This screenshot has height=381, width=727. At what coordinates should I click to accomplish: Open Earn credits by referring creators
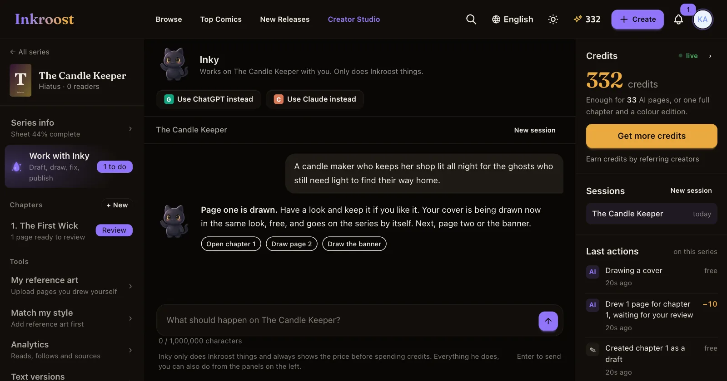tap(642, 159)
